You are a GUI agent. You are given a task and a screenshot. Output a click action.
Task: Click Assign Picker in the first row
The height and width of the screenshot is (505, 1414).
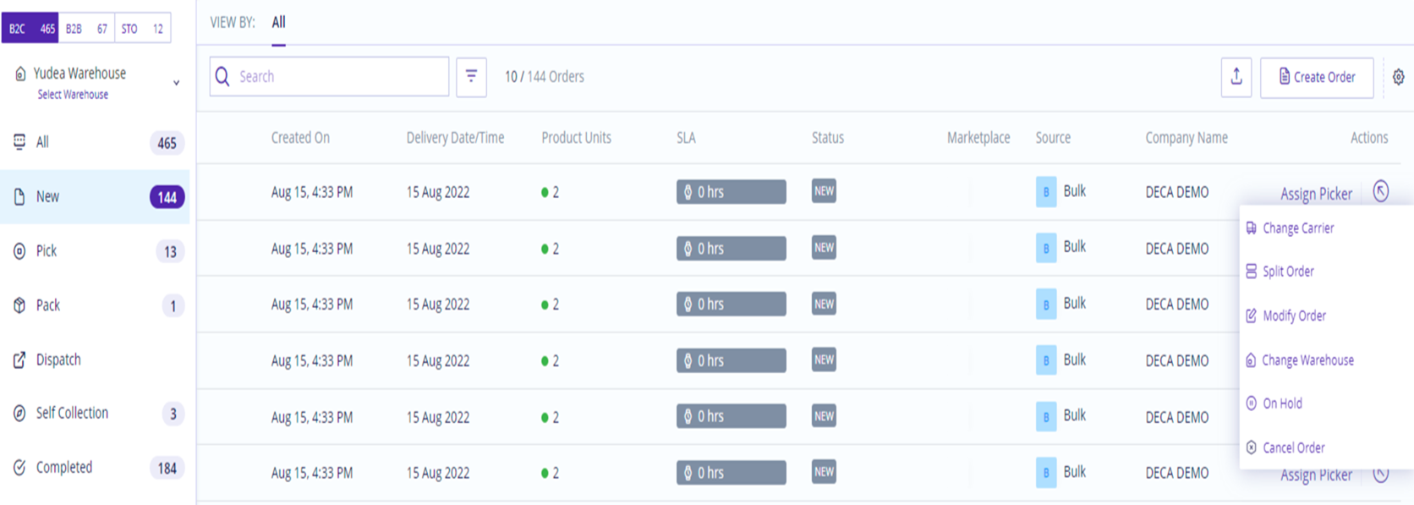coord(1316,194)
